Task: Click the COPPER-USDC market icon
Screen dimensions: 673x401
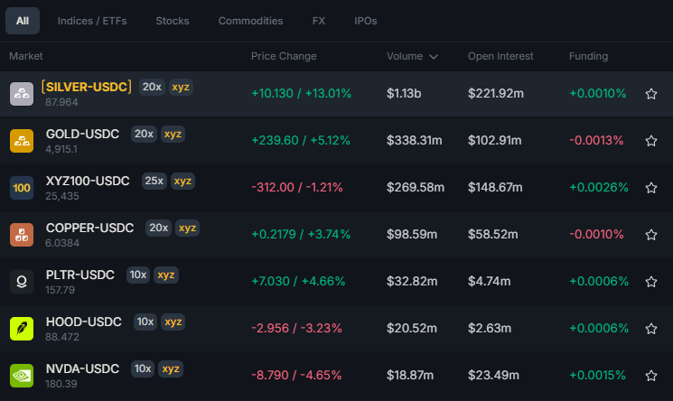Action: [22, 235]
